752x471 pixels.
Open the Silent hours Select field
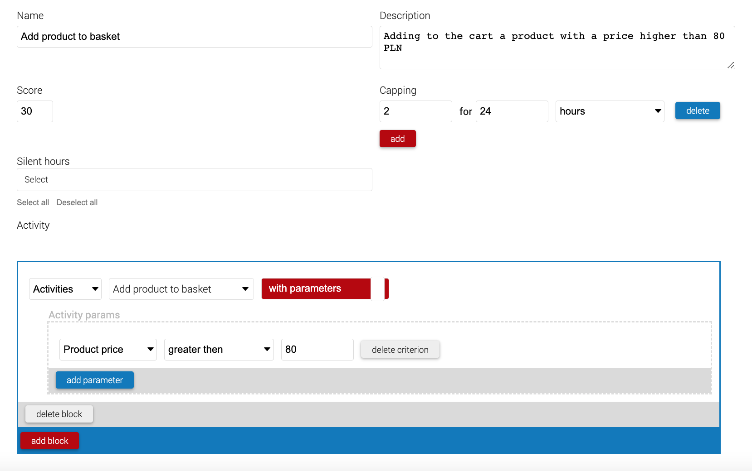tap(195, 180)
